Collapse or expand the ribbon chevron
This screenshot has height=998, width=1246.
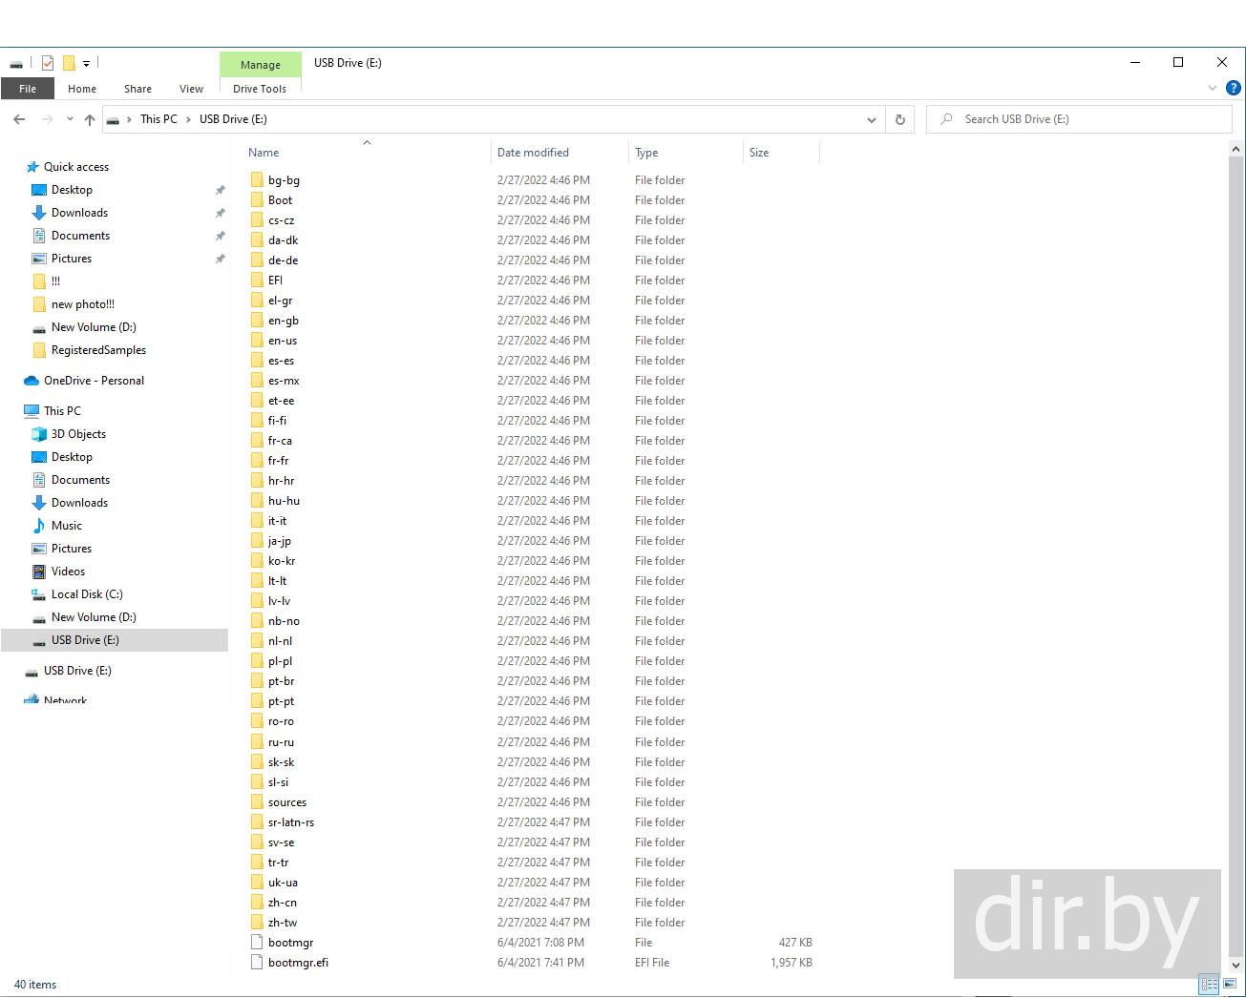point(1213,88)
